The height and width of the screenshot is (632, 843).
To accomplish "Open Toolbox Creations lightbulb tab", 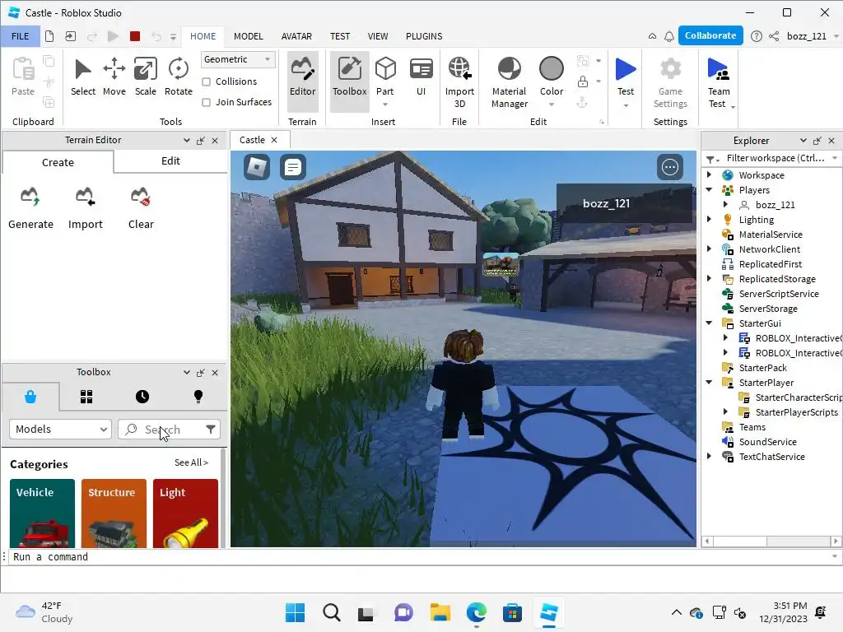I will (x=198, y=397).
